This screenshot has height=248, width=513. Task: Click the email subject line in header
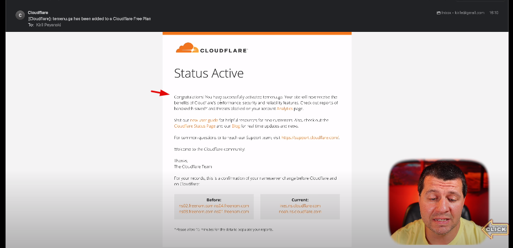coord(89,19)
